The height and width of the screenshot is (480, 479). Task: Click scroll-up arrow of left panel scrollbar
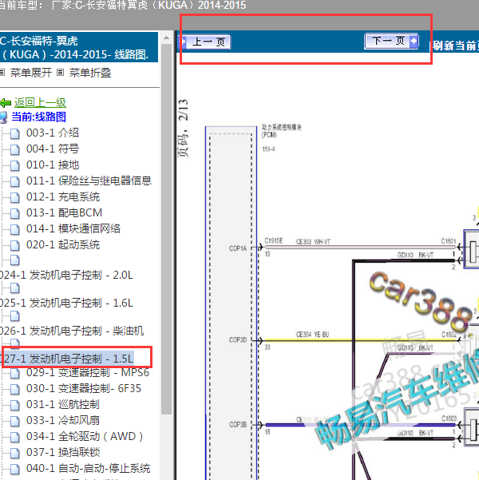(166, 38)
